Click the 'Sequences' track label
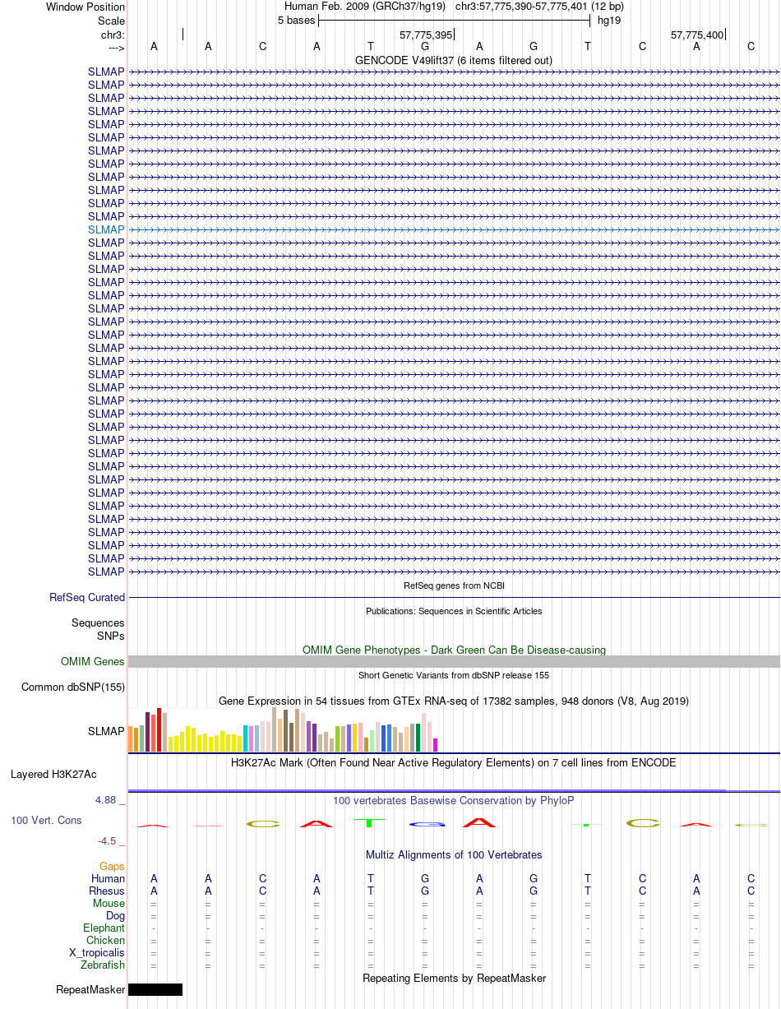This screenshot has width=781, height=1009. click(98, 623)
